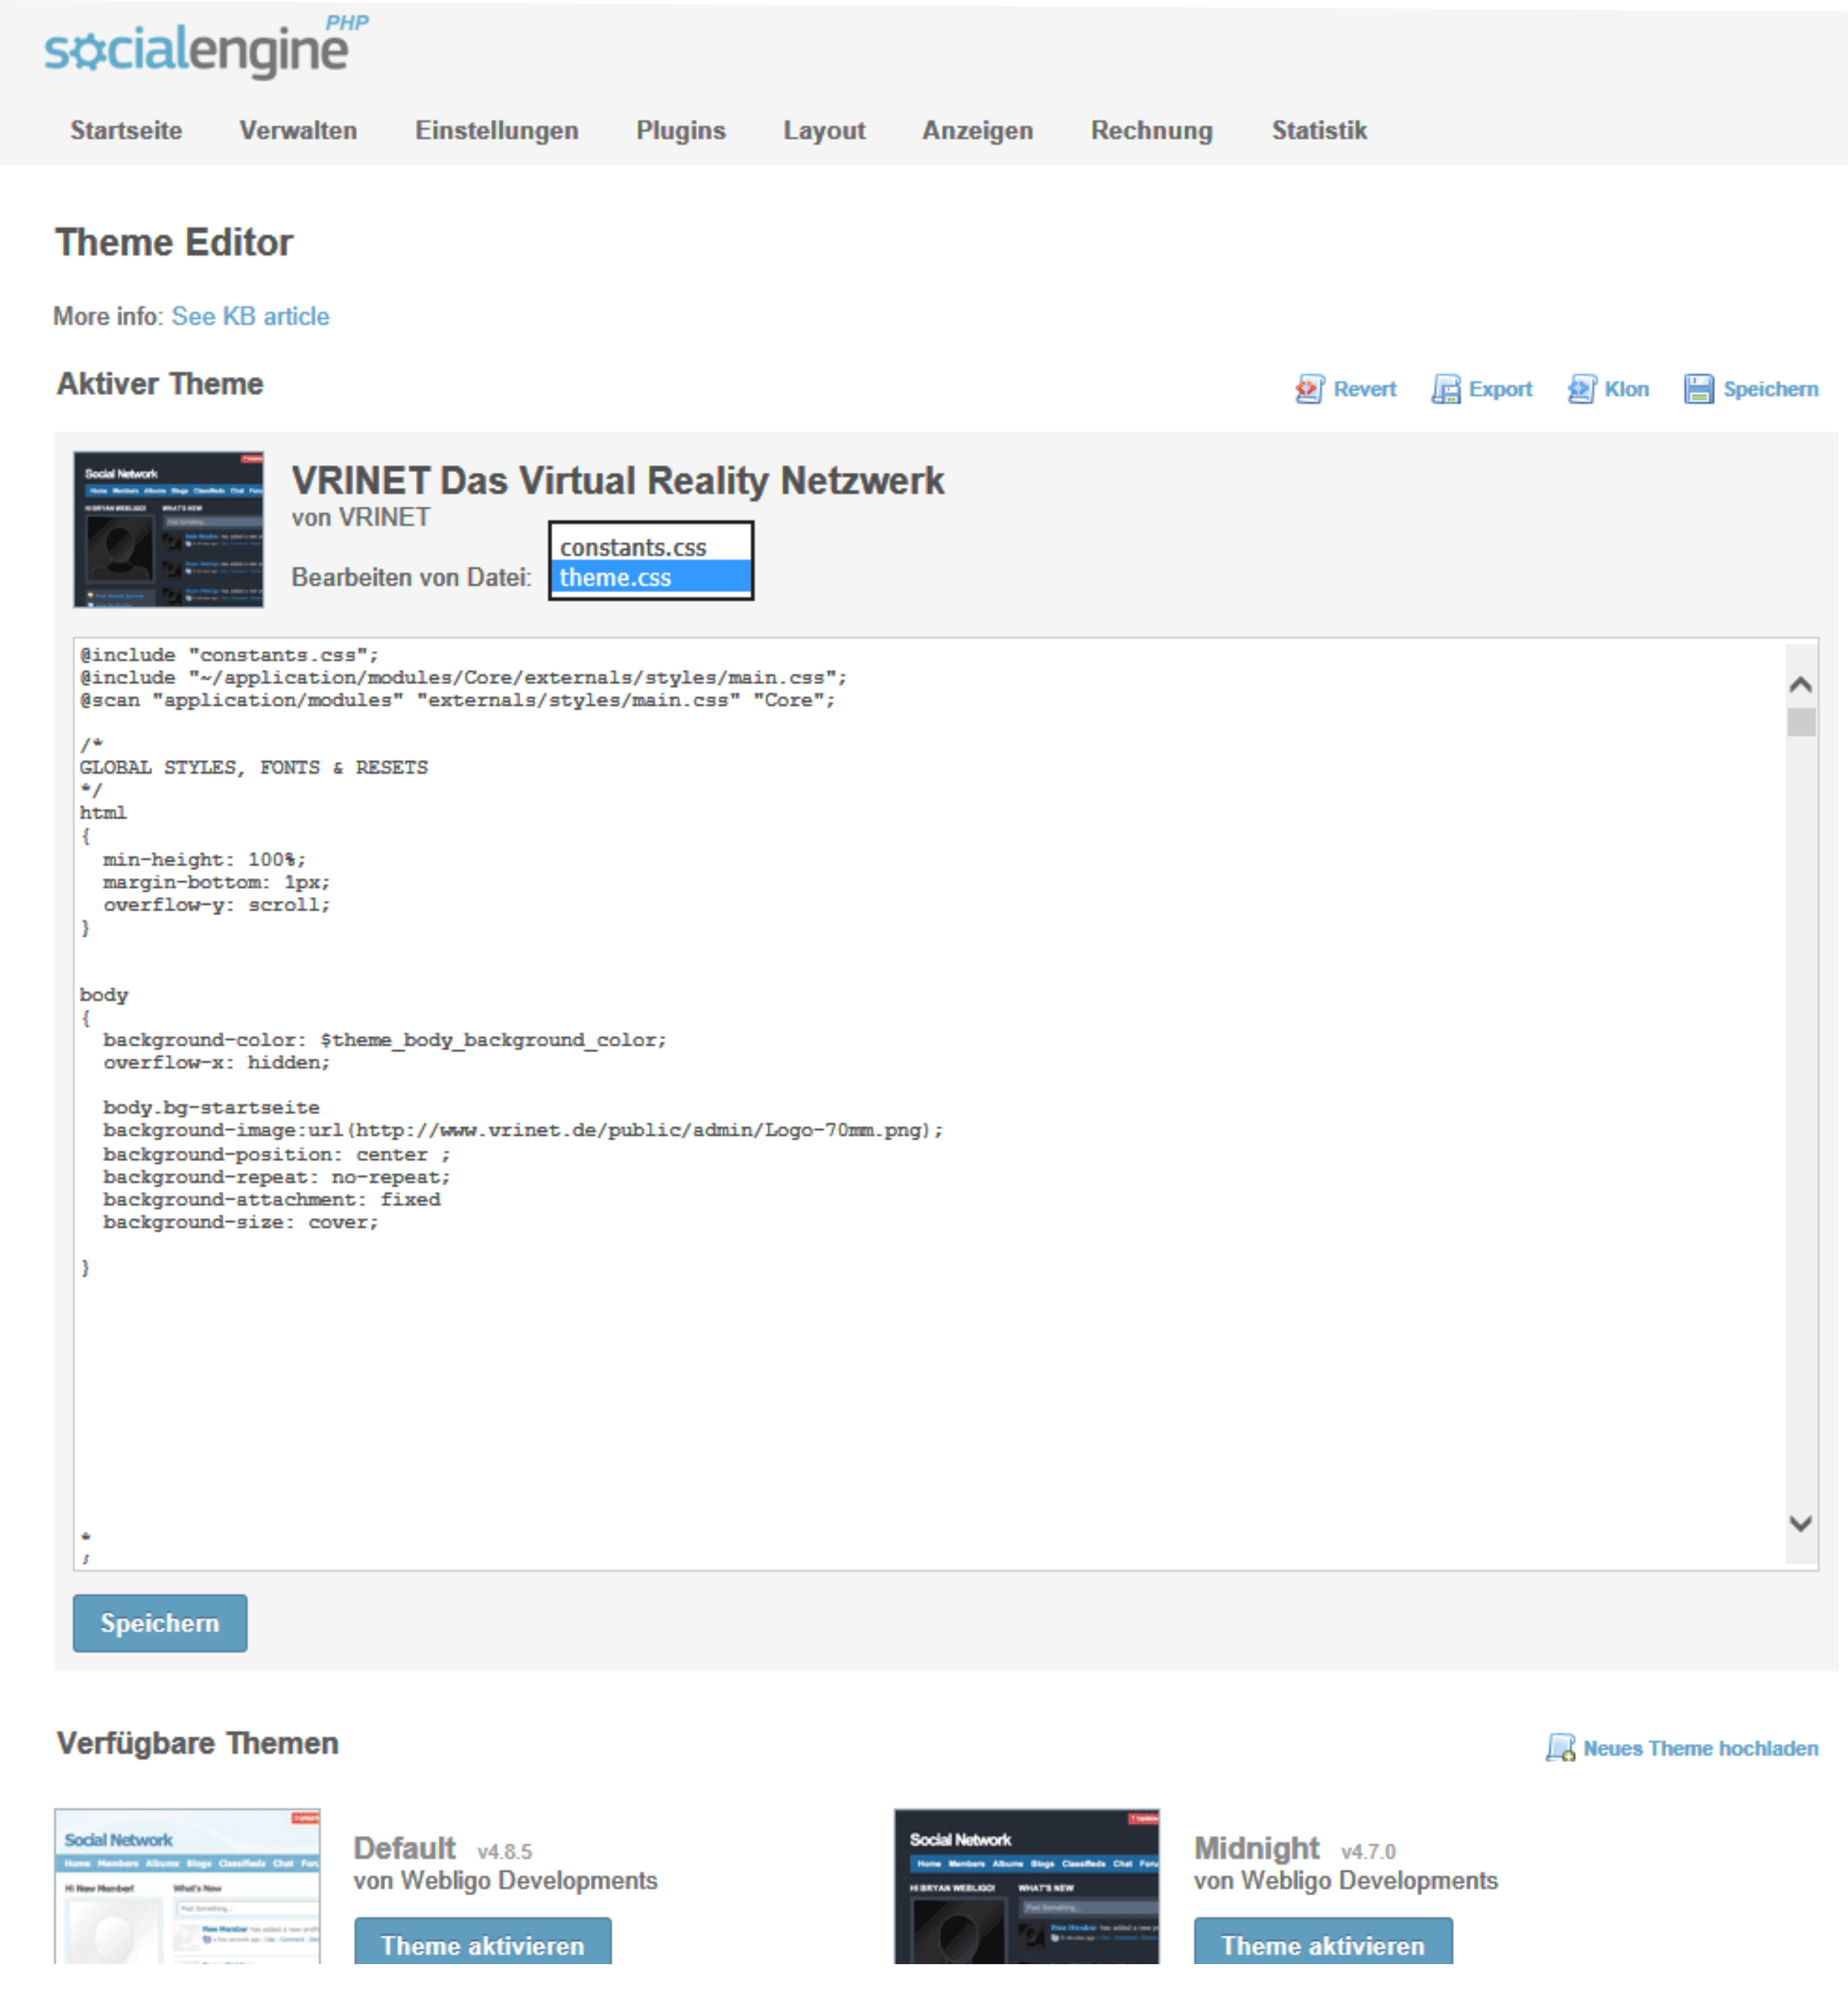Activate the Midnight theme
Image resolution: width=1848 pixels, height=2009 pixels.
(x=1323, y=1942)
